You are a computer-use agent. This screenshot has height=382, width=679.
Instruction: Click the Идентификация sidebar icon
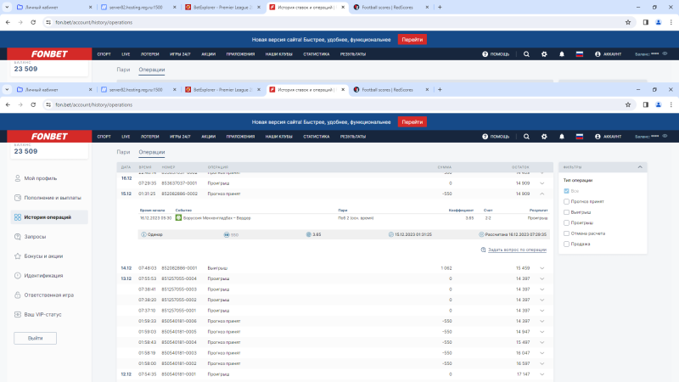click(x=18, y=275)
